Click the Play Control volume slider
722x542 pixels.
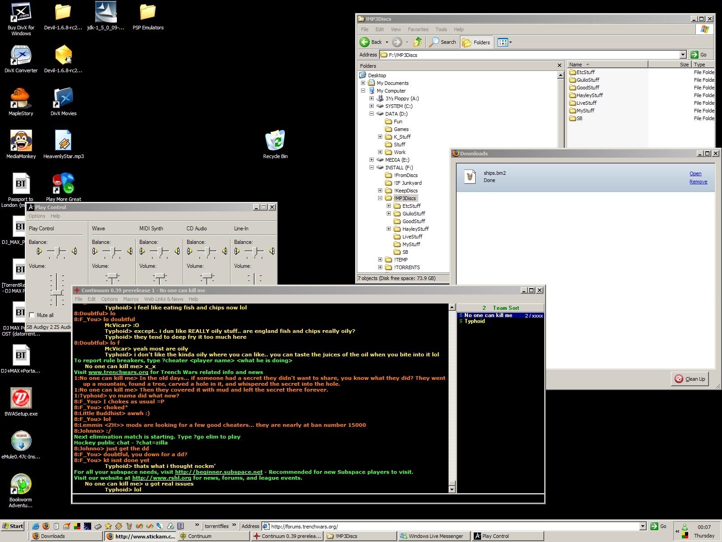(57, 293)
